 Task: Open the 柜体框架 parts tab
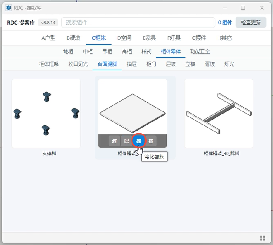tap(49, 64)
